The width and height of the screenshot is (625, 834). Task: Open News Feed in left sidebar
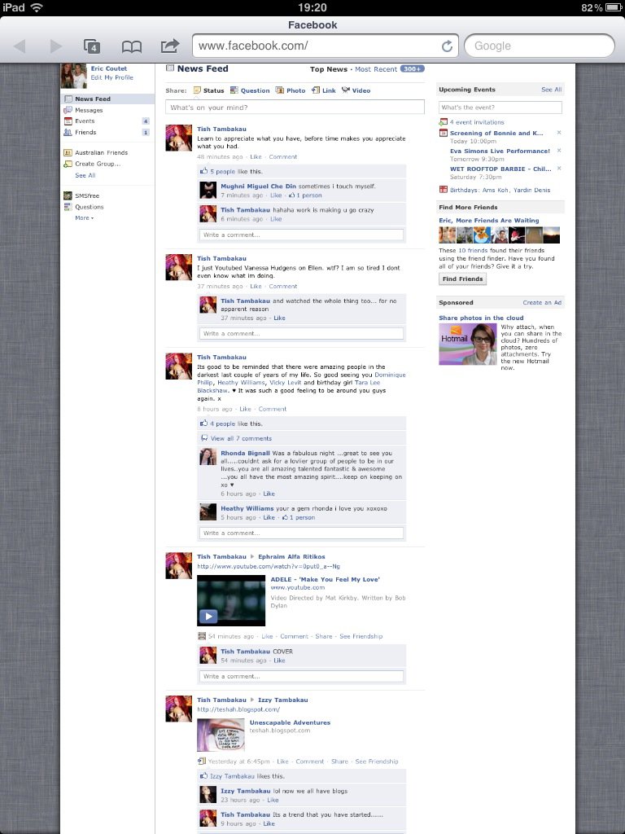tap(108, 99)
